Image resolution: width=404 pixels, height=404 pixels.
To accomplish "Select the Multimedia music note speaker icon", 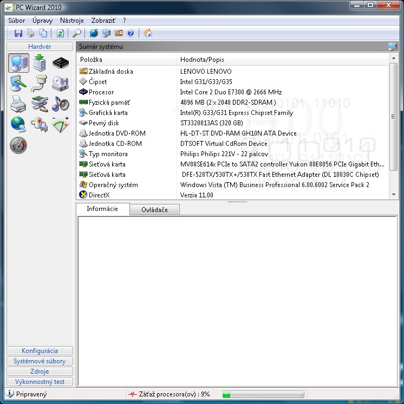I will pos(61,104).
